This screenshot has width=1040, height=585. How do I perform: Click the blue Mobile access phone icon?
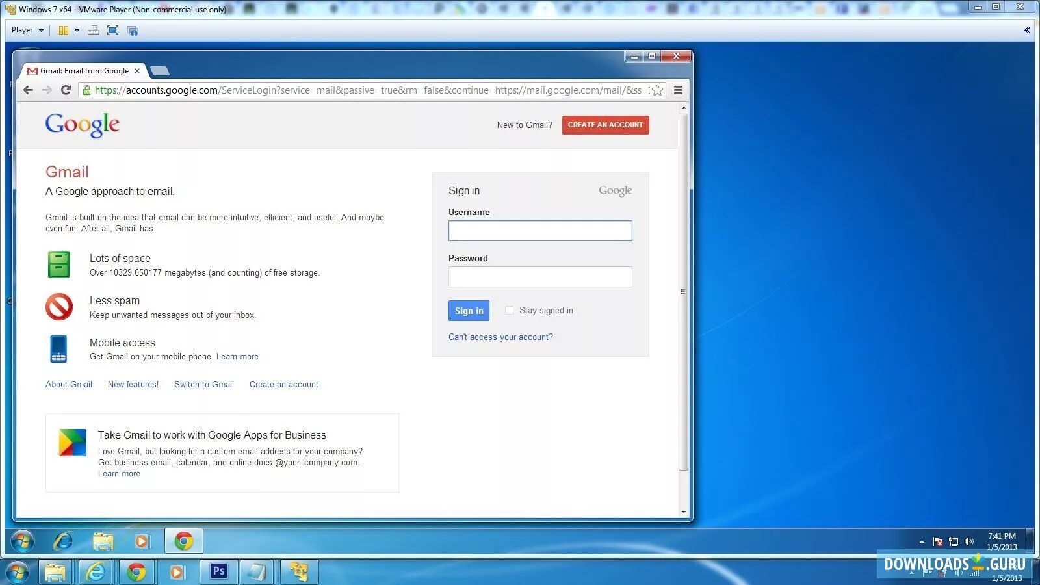(58, 349)
